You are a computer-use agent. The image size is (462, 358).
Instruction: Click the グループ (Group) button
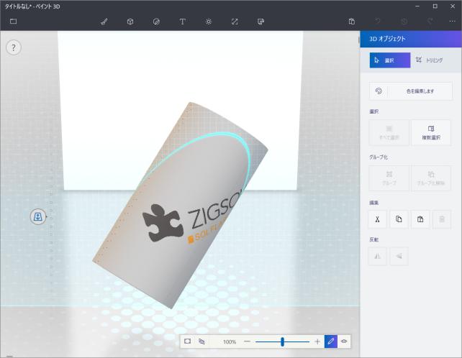(x=389, y=178)
